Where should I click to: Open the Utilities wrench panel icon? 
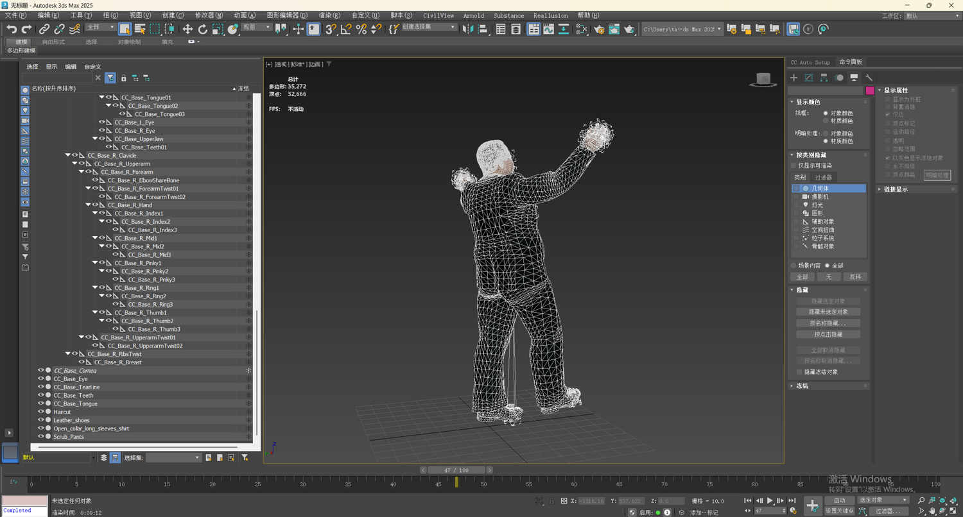click(x=869, y=78)
